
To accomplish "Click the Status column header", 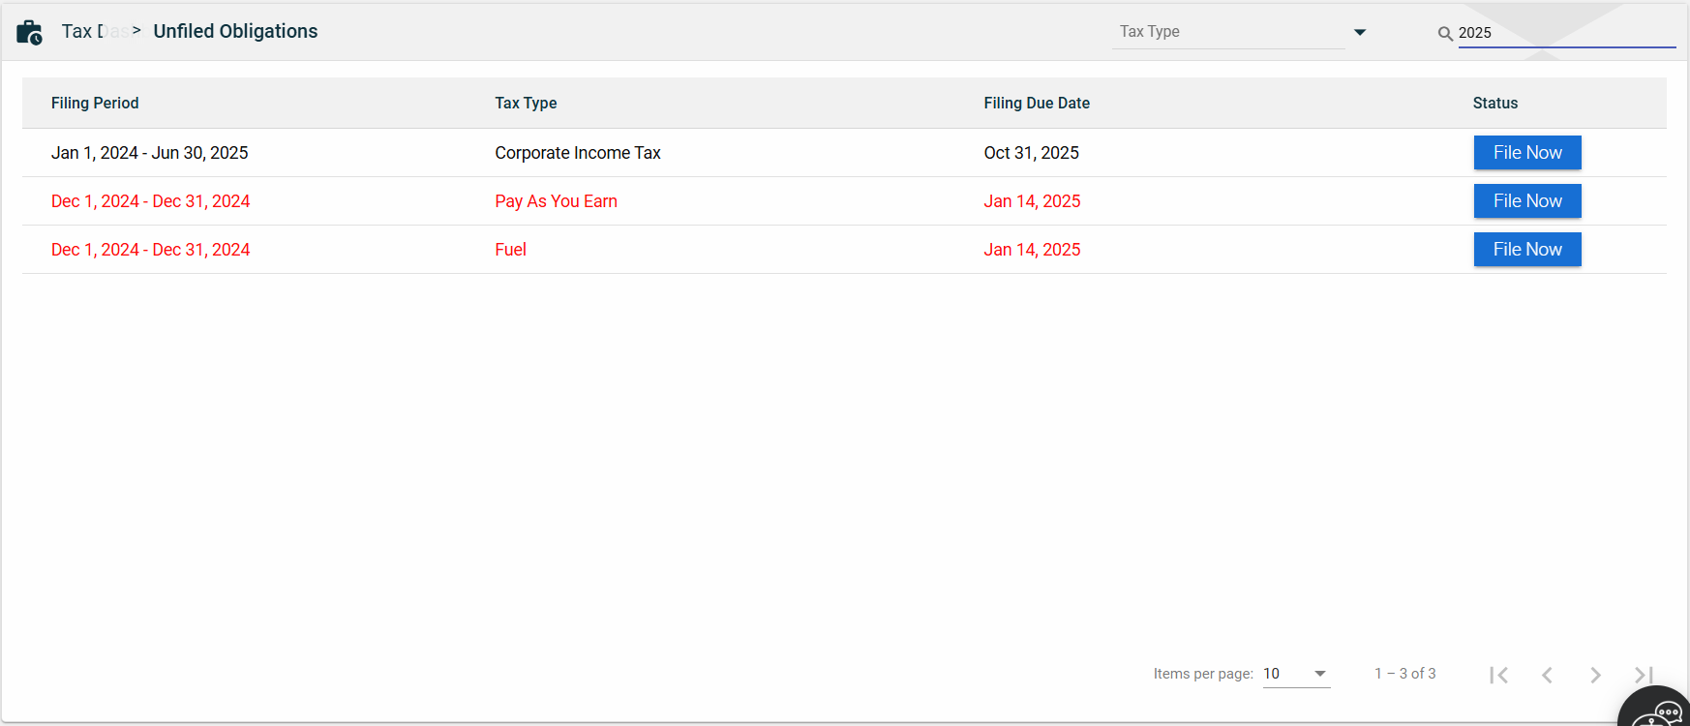I will (1494, 104).
